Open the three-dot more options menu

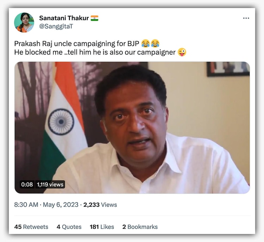point(246,18)
